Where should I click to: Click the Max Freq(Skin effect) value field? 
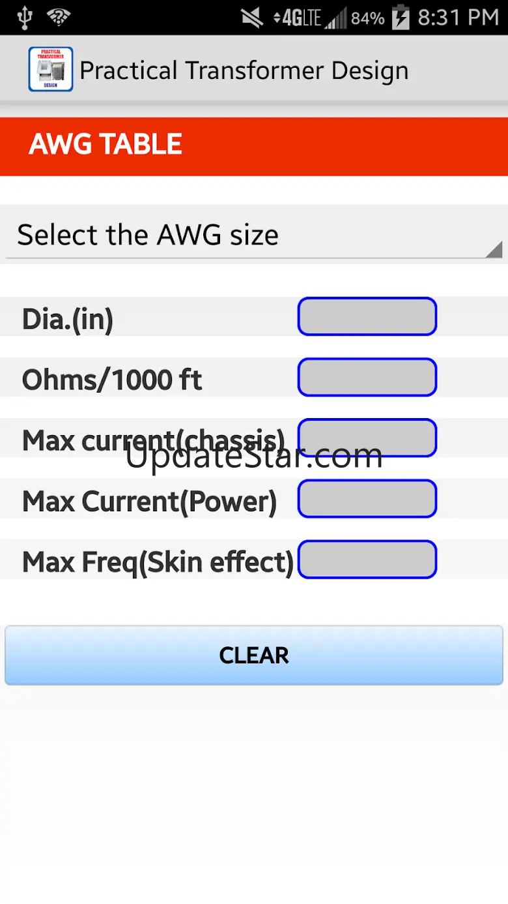[x=367, y=560]
